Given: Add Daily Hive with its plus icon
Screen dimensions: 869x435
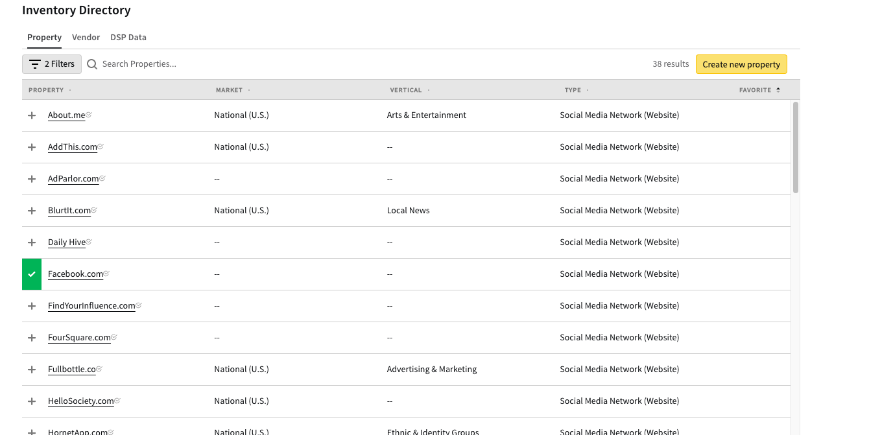Looking at the screenshot, I should tap(32, 242).
